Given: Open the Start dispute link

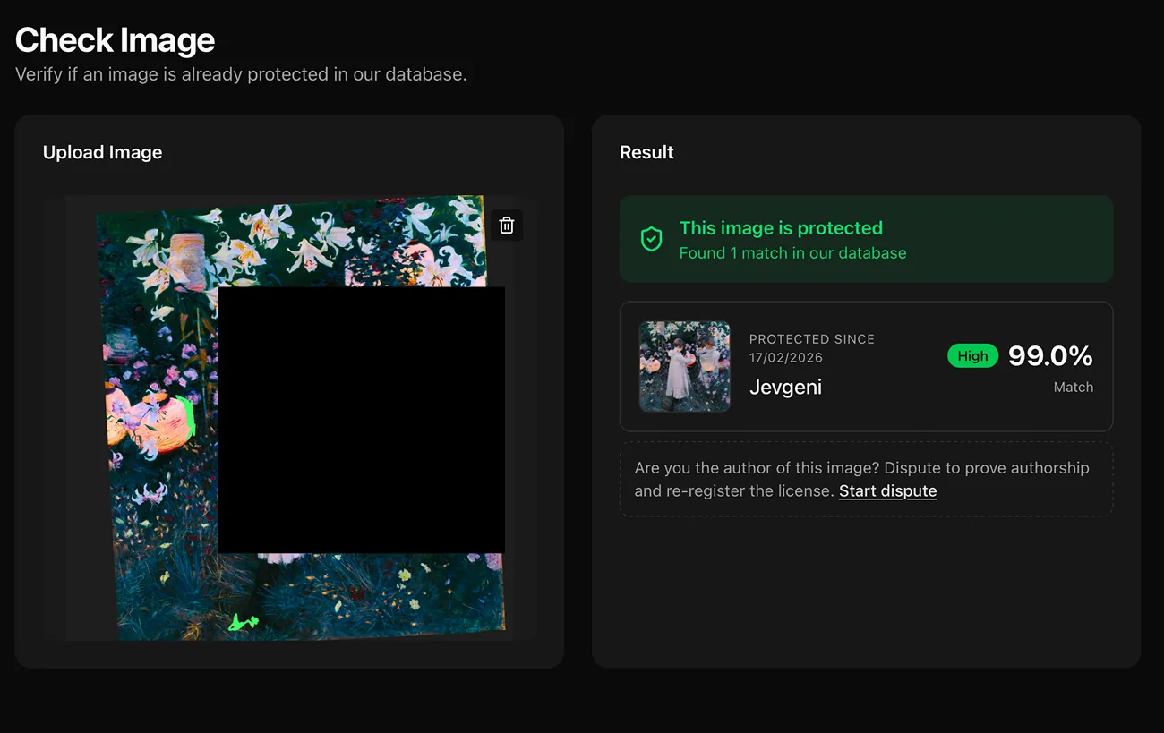Looking at the screenshot, I should tap(887, 490).
